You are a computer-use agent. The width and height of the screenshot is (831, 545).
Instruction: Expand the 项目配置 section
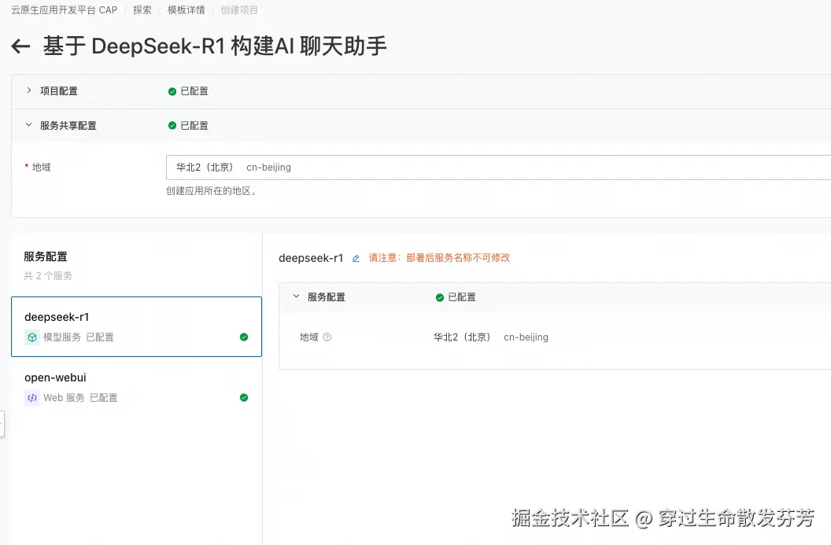tap(29, 91)
